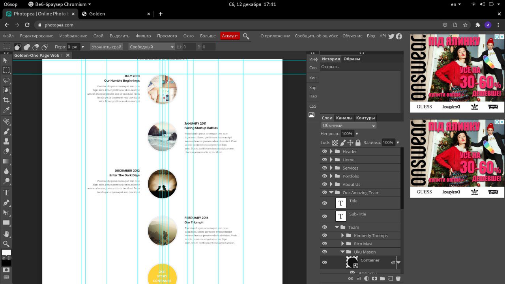Select the Type tool
The image size is (505, 284).
click(x=6, y=193)
